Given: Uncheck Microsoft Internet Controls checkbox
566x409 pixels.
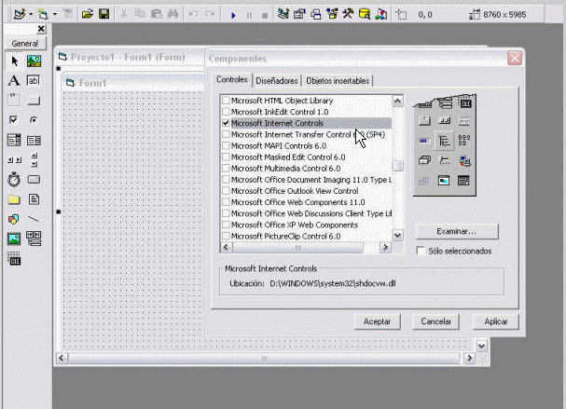Looking at the screenshot, I should pos(226,123).
